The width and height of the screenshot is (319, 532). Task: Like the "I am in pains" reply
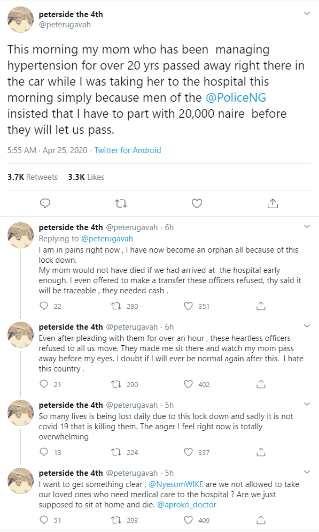(188, 305)
